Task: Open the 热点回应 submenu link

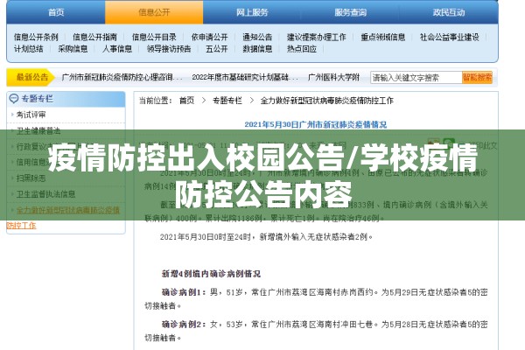Action: pyautogui.click(x=302, y=49)
